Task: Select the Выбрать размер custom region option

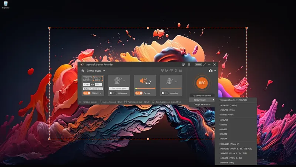Action: pos(98,79)
